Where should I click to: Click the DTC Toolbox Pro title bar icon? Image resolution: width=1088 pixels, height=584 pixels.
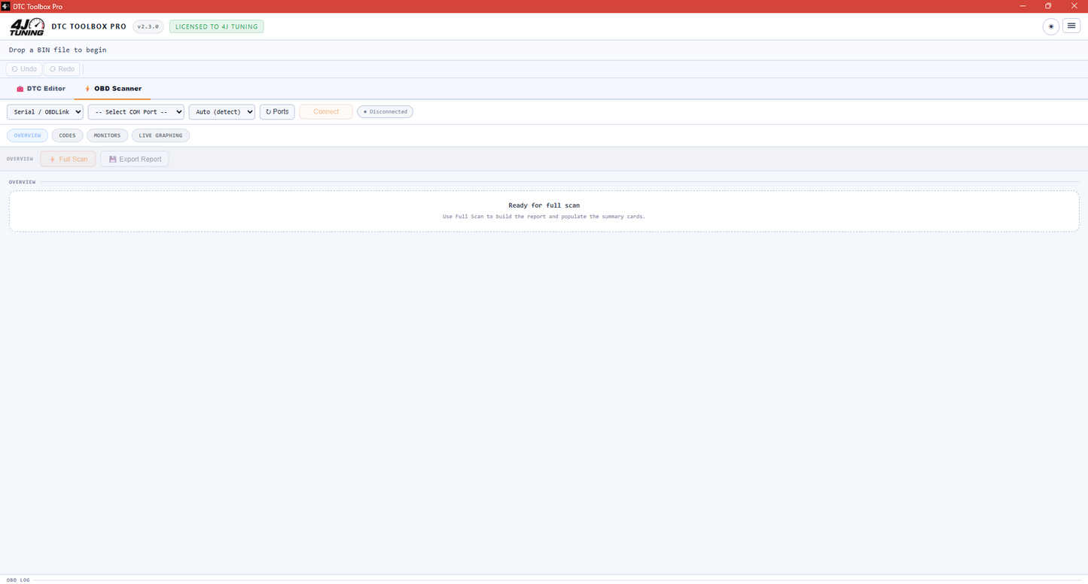(x=6, y=6)
